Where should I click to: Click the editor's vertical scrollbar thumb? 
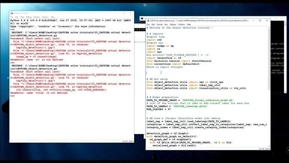click(x=269, y=59)
